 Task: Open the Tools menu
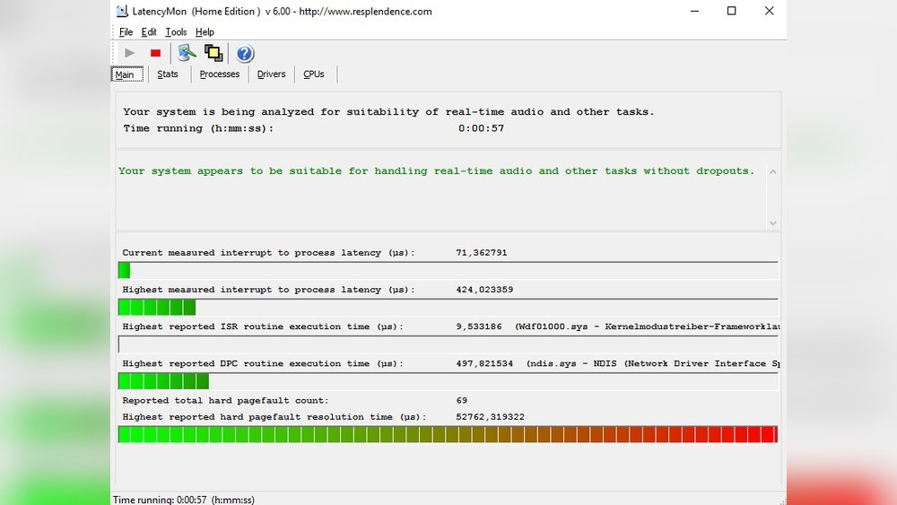176,32
